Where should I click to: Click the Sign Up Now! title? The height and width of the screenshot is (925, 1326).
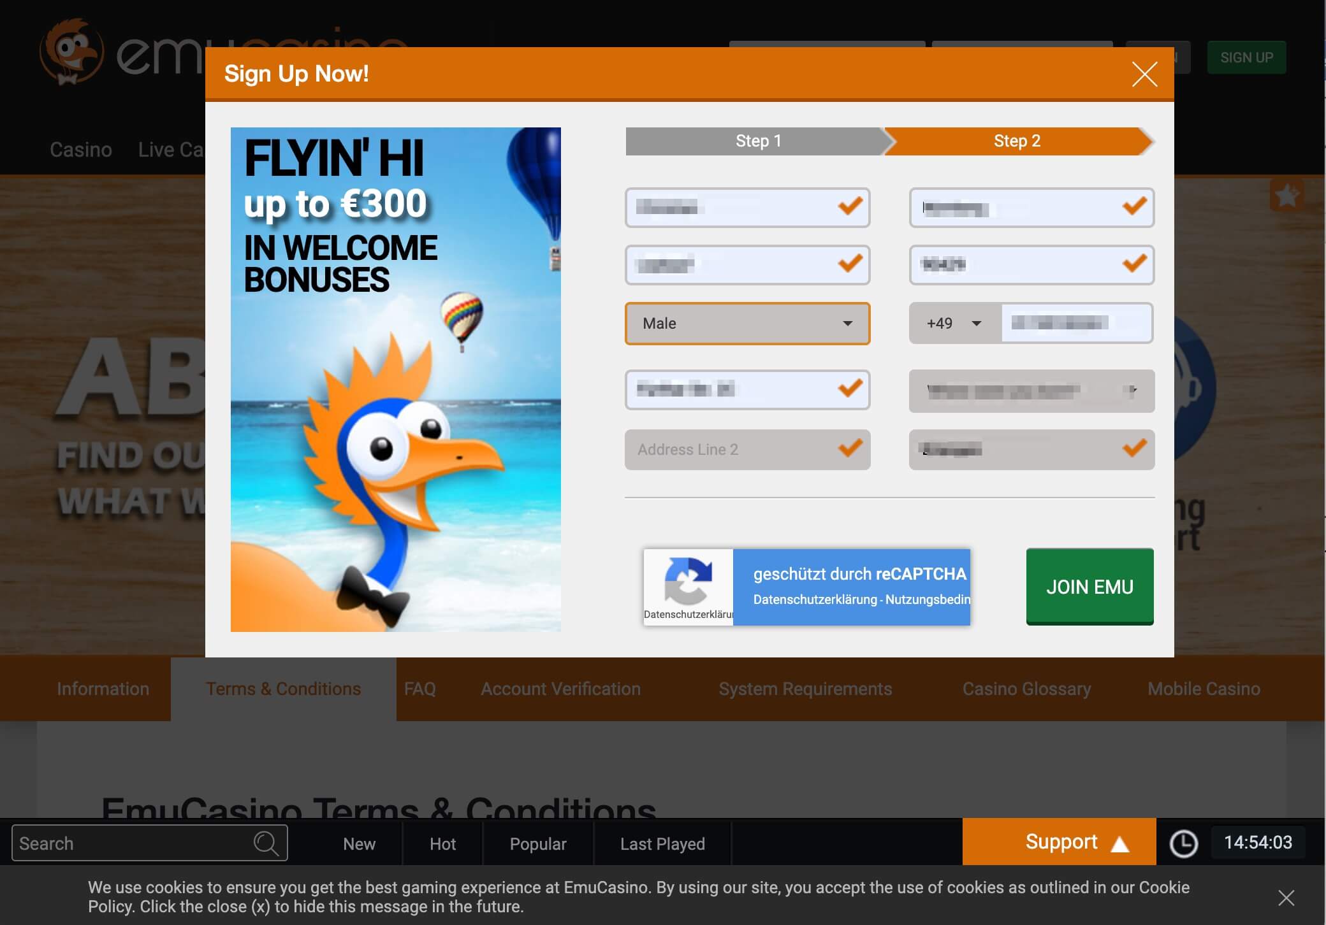[x=296, y=74]
